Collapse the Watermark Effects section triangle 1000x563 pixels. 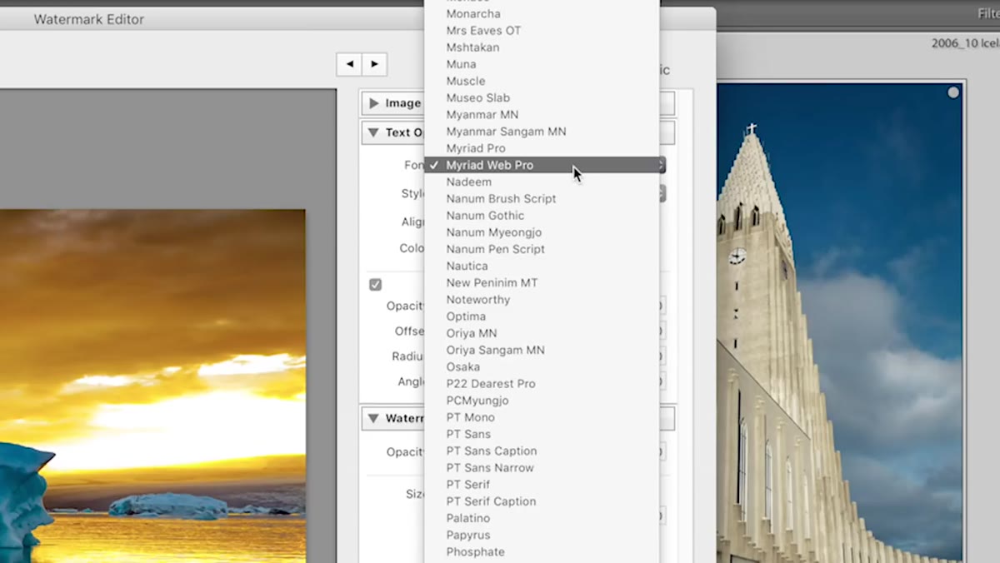[x=374, y=418]
